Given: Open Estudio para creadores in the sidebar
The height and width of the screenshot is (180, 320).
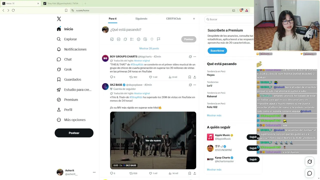Looking at the screenshot, I should [74, 89].
